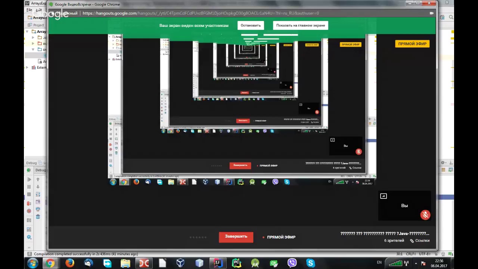Image resolution: width=478 pixels, height=269 pixels.
Task: Select the External Libraries tree item
Action: pyautogui.click(x=39, y=68)
